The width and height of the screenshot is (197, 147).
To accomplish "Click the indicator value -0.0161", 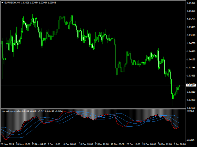I will [34, 111].
